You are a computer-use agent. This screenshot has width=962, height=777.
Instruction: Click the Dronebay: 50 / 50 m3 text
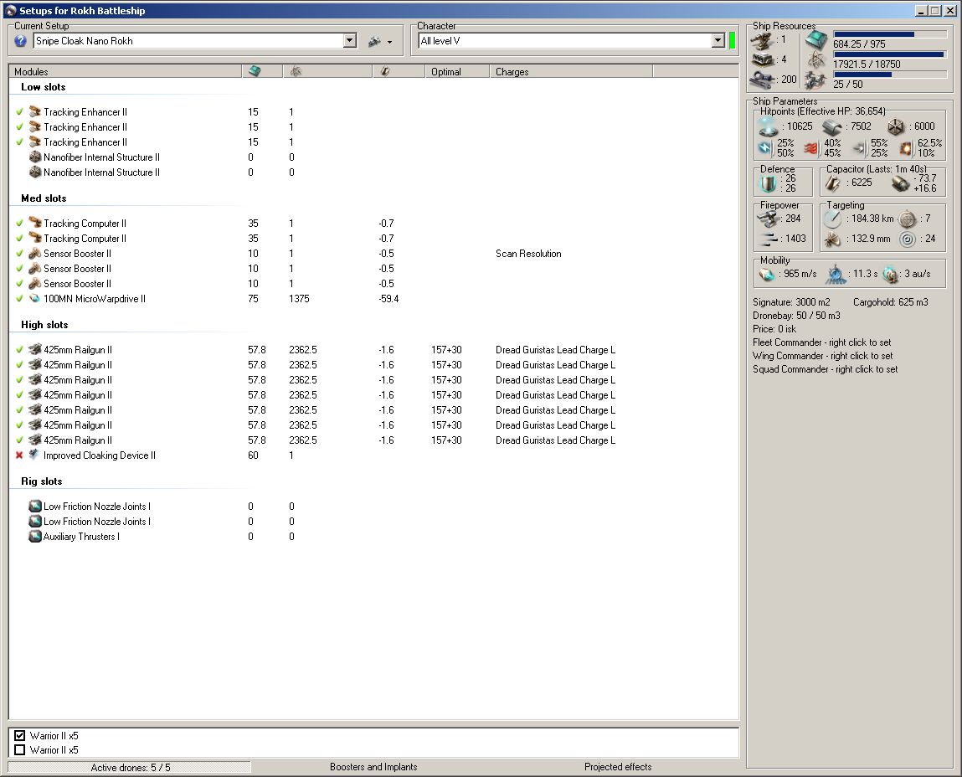click(796, 316)
